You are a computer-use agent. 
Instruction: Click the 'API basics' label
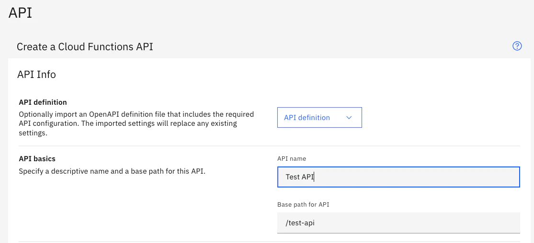coord(37,159)
